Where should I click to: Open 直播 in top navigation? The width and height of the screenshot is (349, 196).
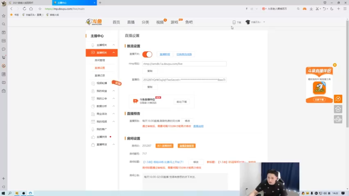[131, 22]
